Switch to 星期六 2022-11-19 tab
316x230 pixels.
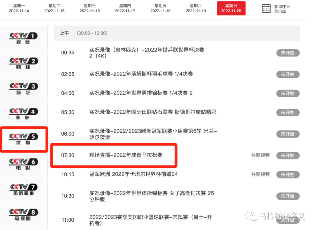(x=196, y=8)
